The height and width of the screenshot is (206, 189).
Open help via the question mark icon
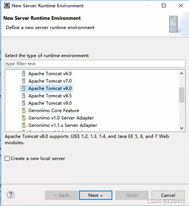pos(11,195)
